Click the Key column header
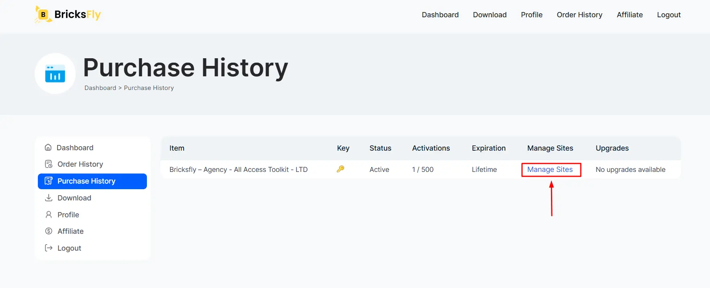Viewport: 710px width, 288px height. click(x=343, y=148)
